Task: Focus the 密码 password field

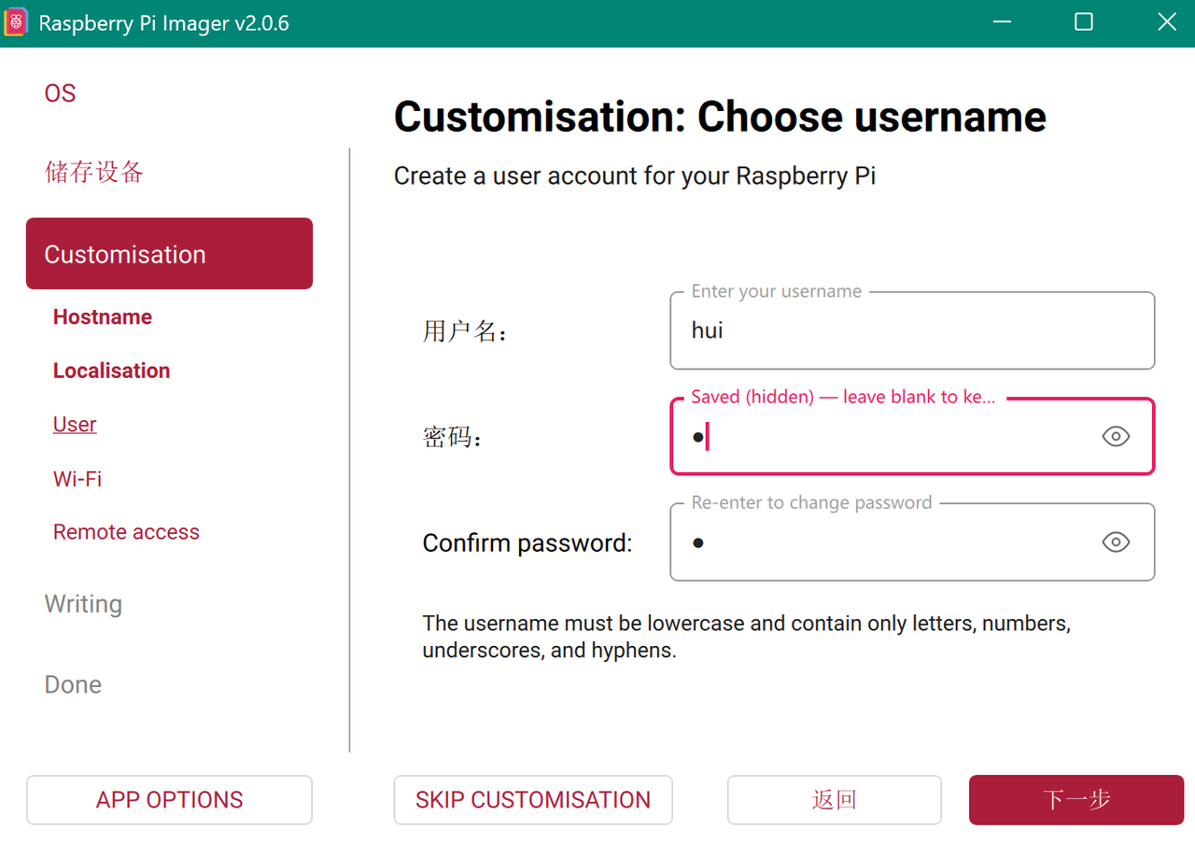Action: (887, 437)
